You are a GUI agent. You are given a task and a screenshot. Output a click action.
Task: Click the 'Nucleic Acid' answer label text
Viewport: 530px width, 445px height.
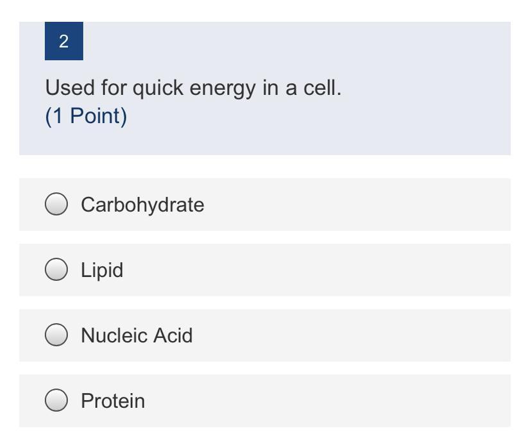click(137, 335)
